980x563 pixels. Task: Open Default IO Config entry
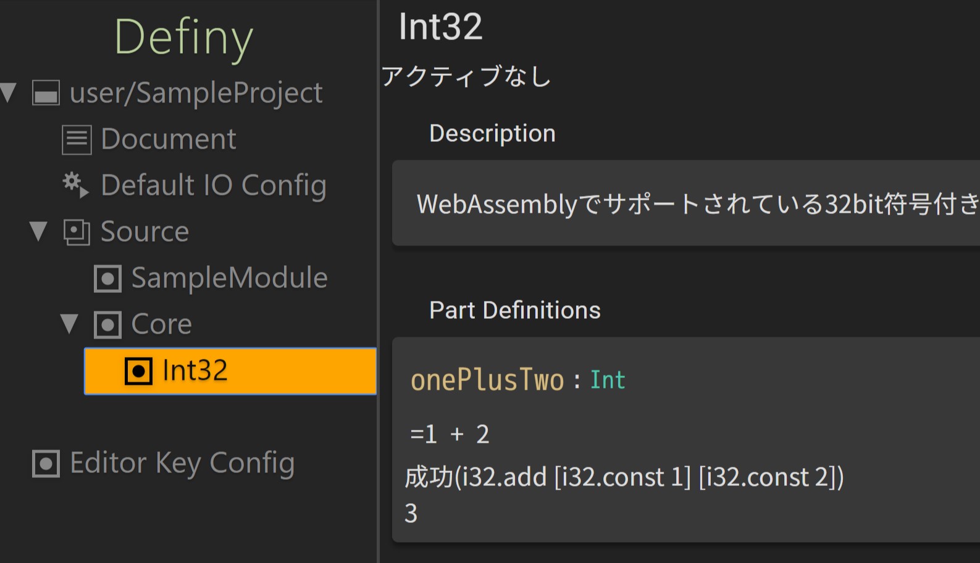pyautogui.click(x=213, y=186)
